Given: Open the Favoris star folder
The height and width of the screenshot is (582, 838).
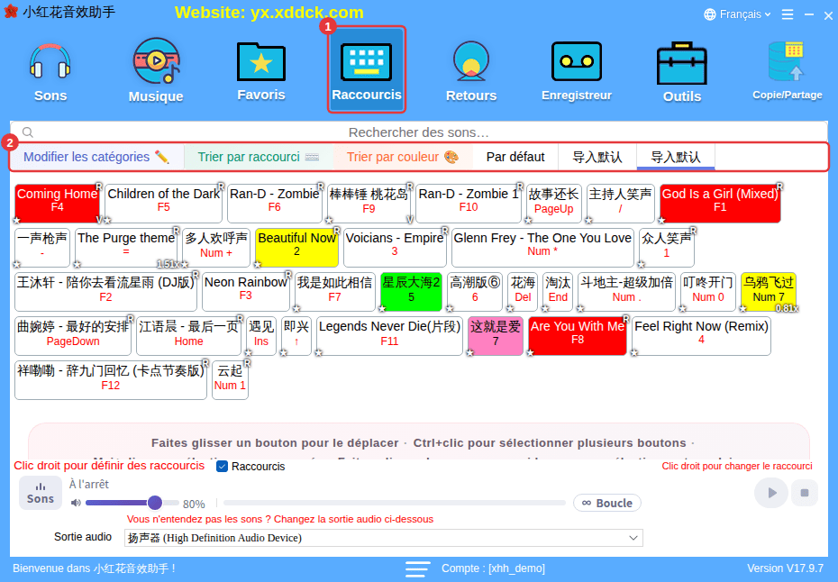Looking at the screenshot, I should point(260,71).
